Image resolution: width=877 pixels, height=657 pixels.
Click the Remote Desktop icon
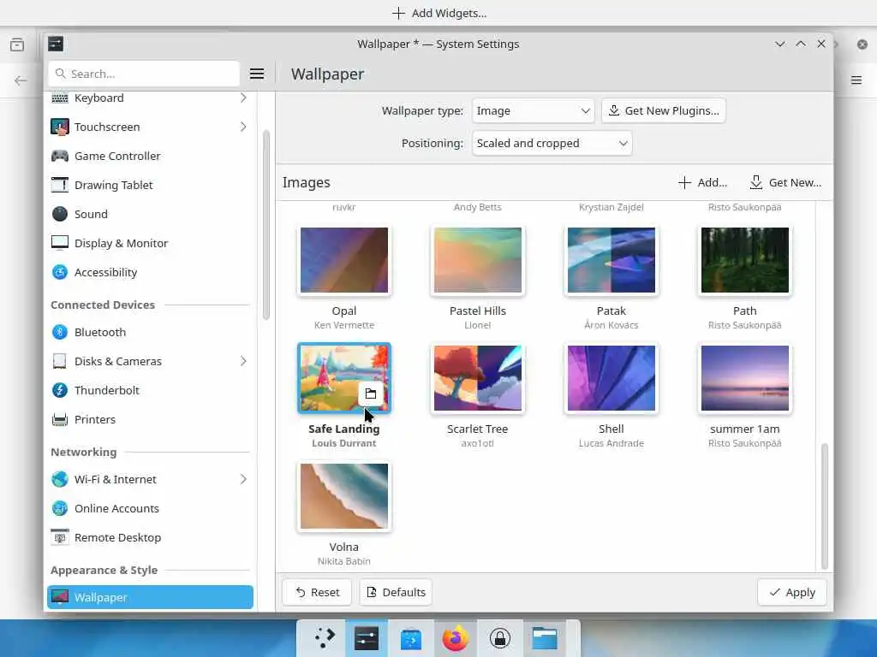(x=60, y=537)
